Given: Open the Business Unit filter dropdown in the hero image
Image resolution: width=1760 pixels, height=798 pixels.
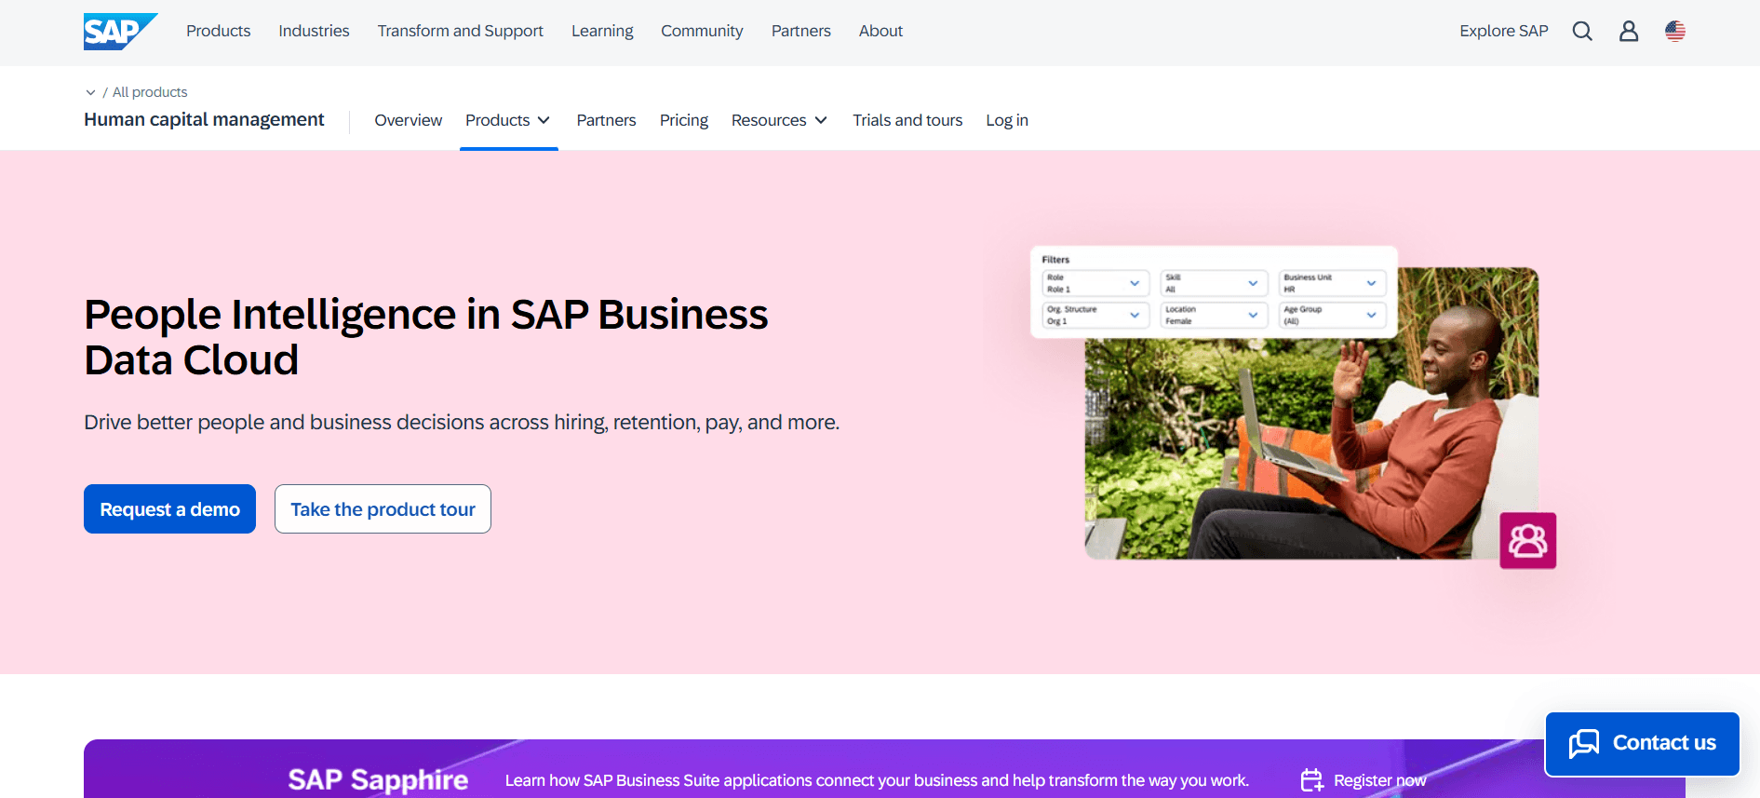Looking at the screenshot, I should [1332, 283].
